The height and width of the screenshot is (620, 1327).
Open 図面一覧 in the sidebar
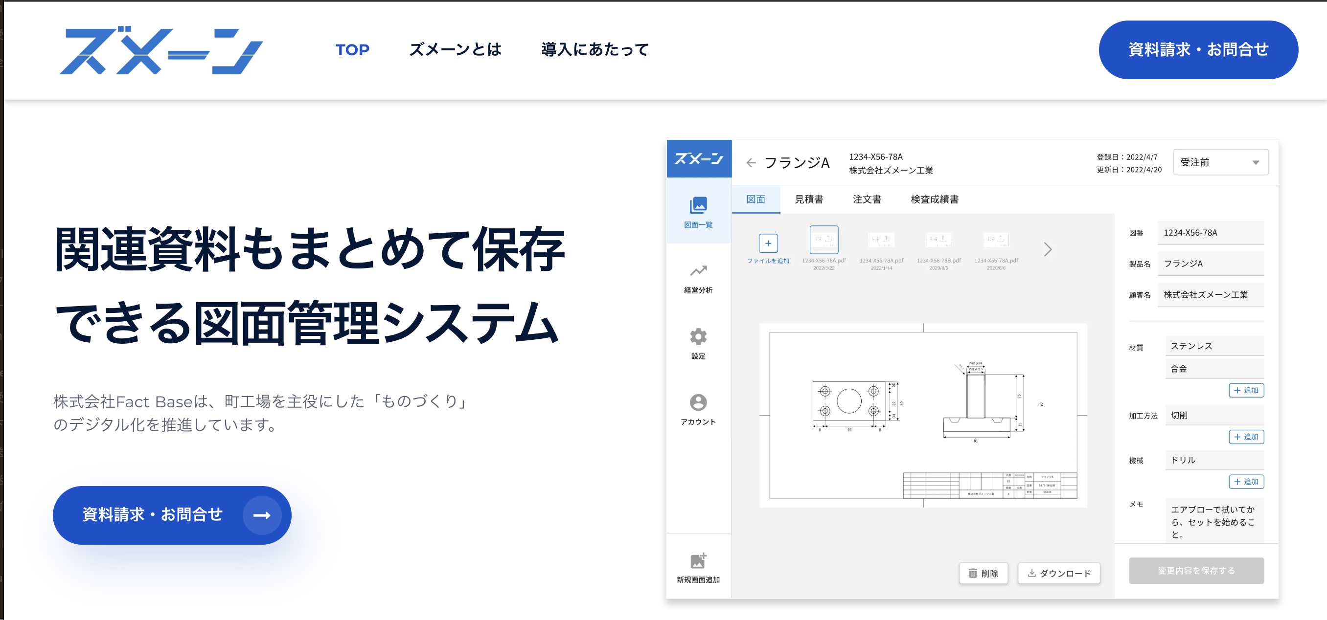tap(699, 212)
